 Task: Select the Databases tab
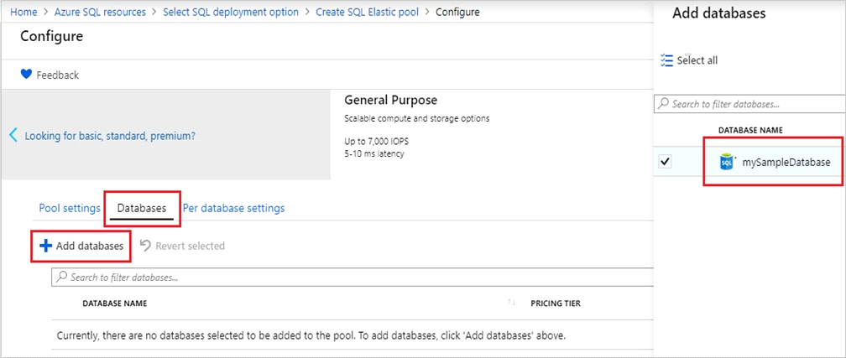pos(141,208)
